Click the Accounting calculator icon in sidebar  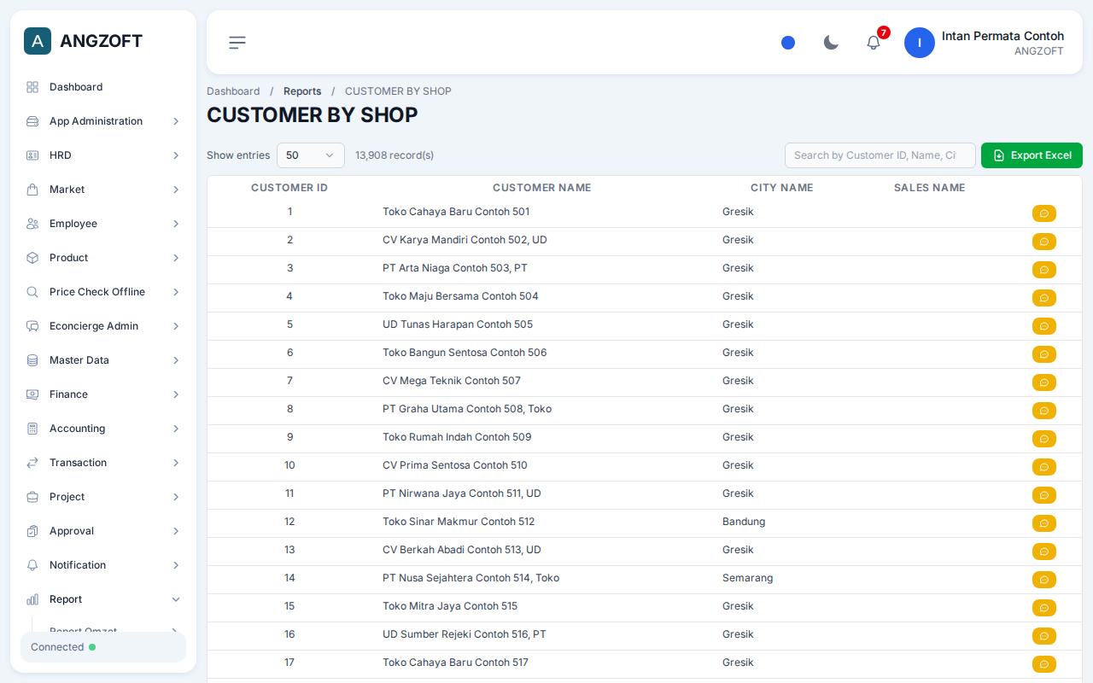(x=32, y=429)
